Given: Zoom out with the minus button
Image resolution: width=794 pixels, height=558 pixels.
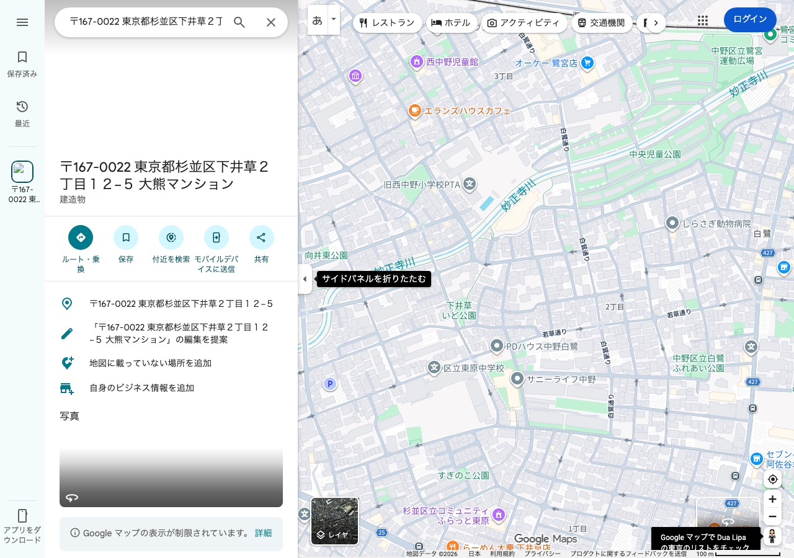Looking at the screenshot, I should pos(772,516).
